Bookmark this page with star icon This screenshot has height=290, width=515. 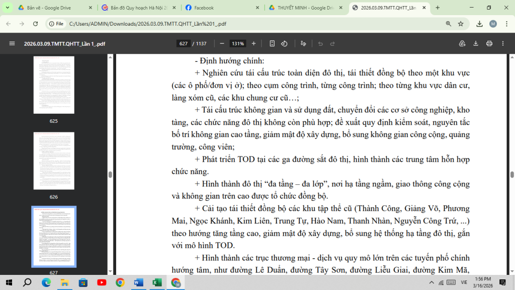(x=461, y=24)
